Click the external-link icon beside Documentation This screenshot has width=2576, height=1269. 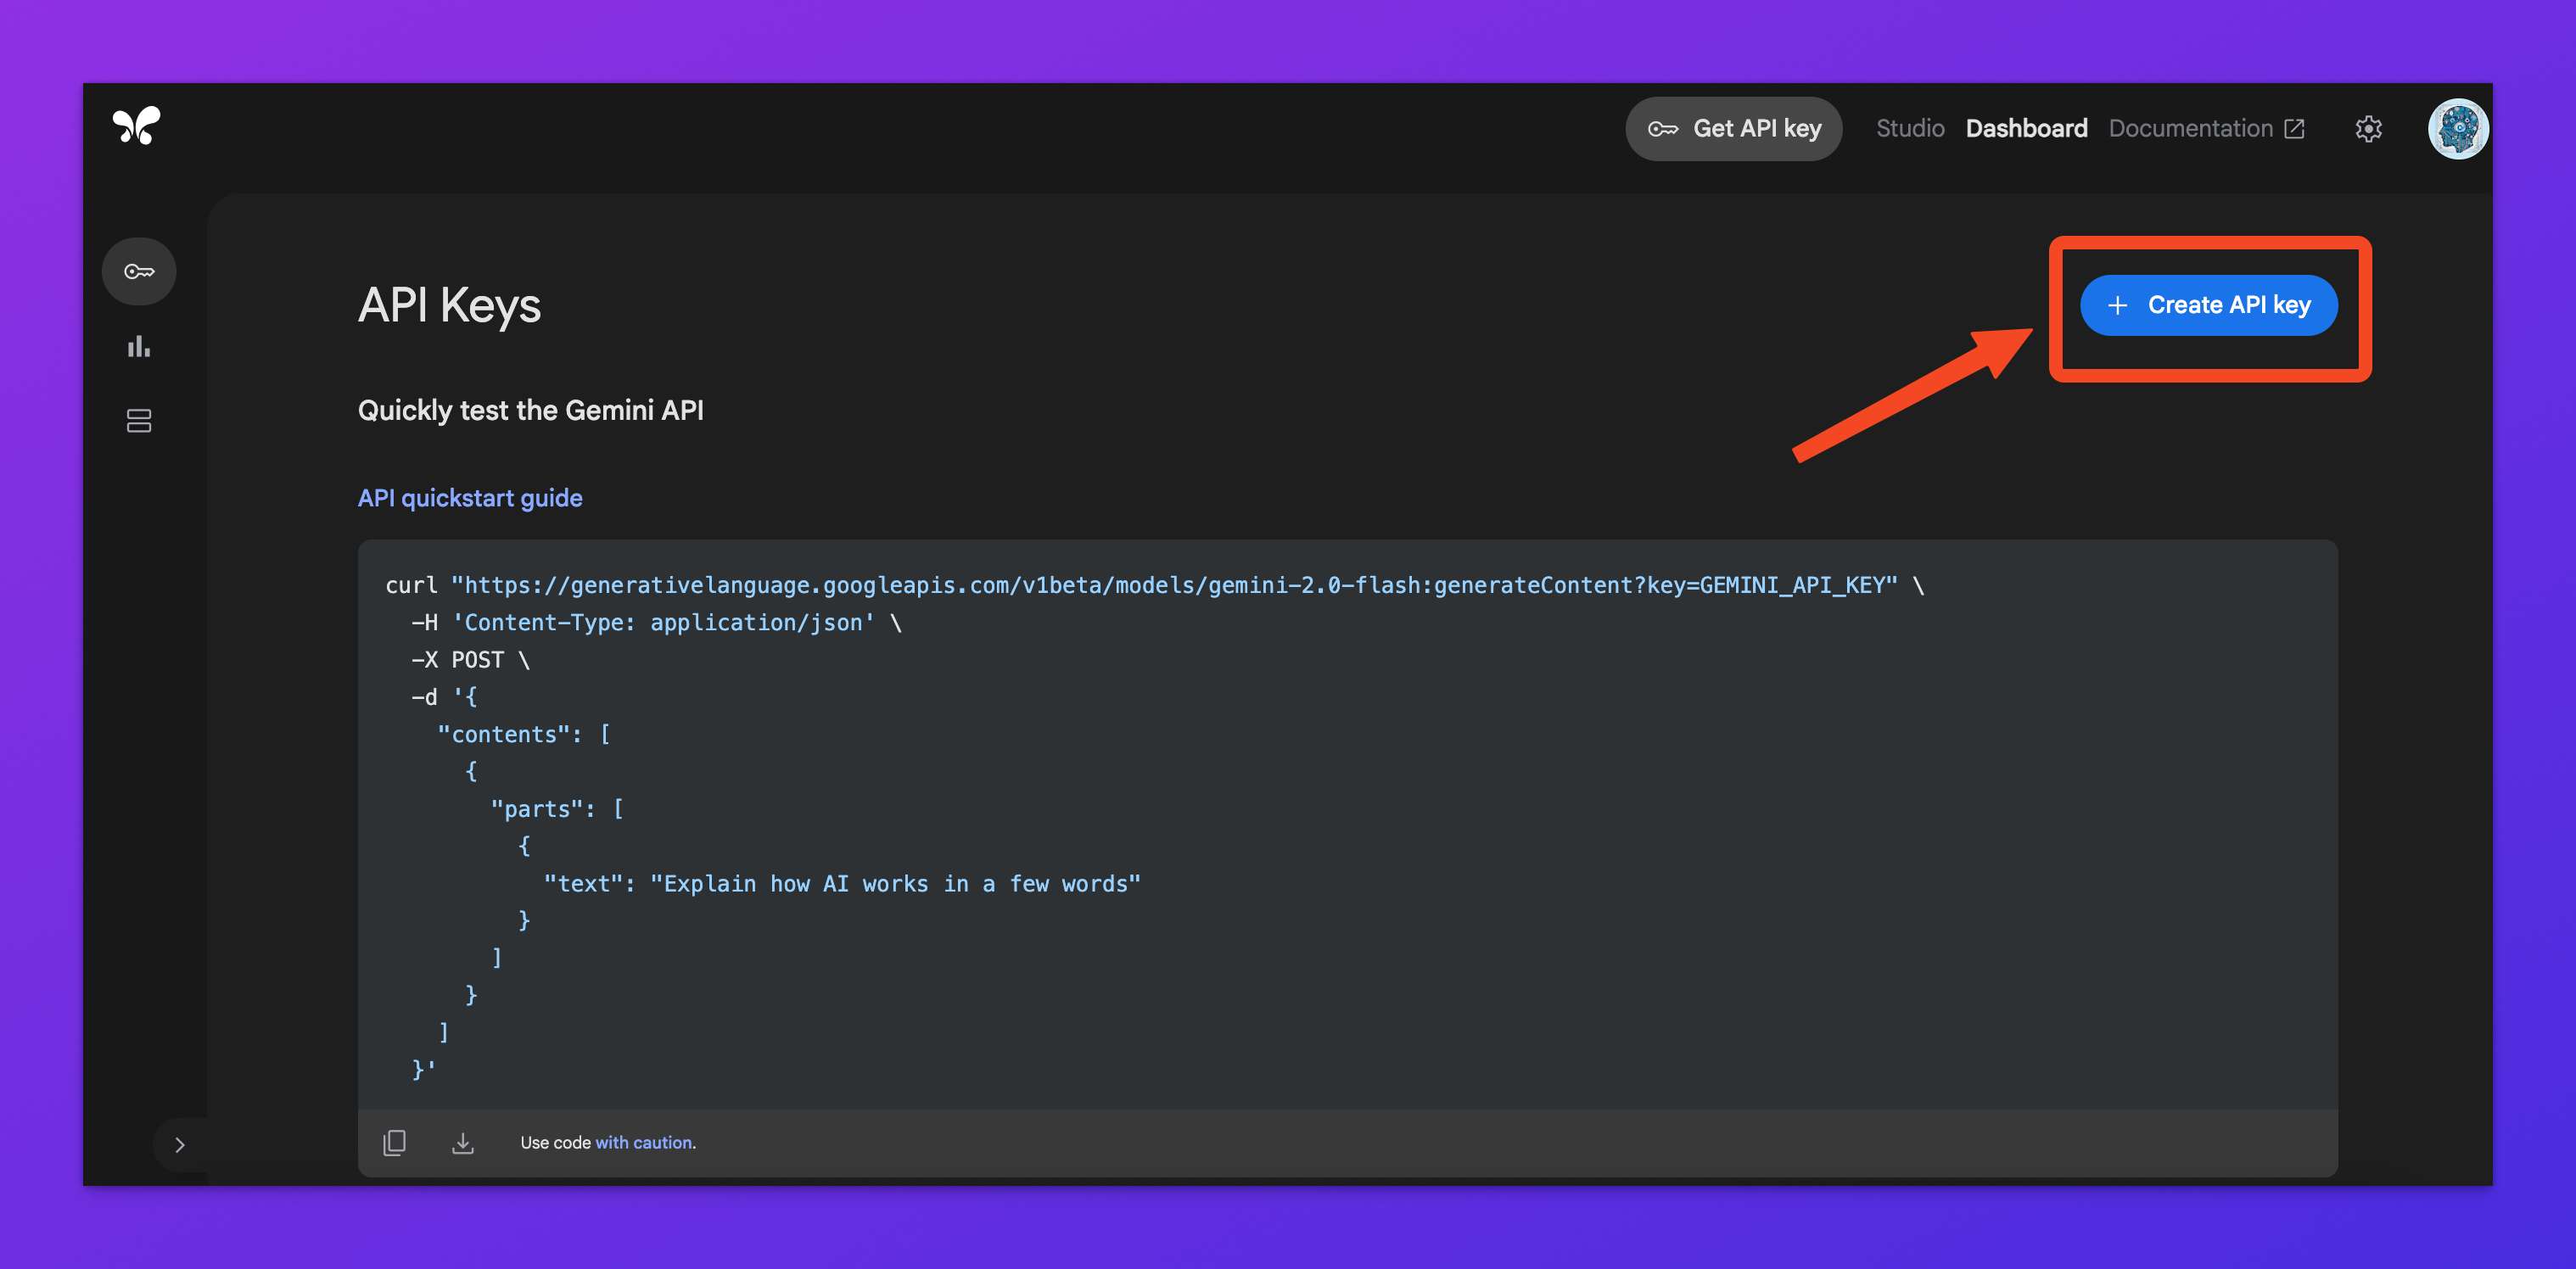pos(2295,129)
